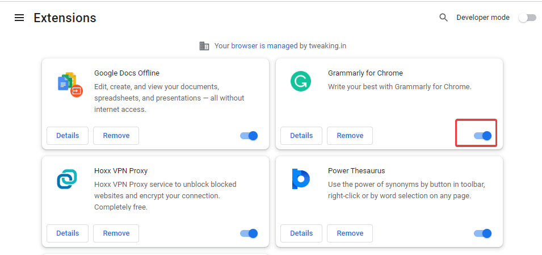Open the hamburger main menu
The width and height of the screenshot is (542, 255).
[x=19, y=18]
